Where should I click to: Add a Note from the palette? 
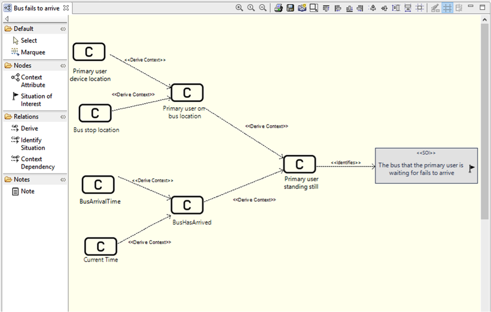27,191
